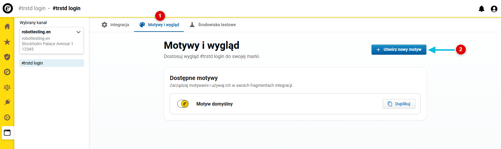Open the home icon in sidebar
This screenshot has height=149, width=501.
coord(7,26)
